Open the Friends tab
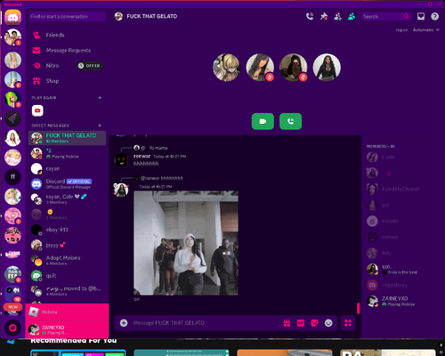This screenshot has height=356, width=445. [x=67, y=35]
